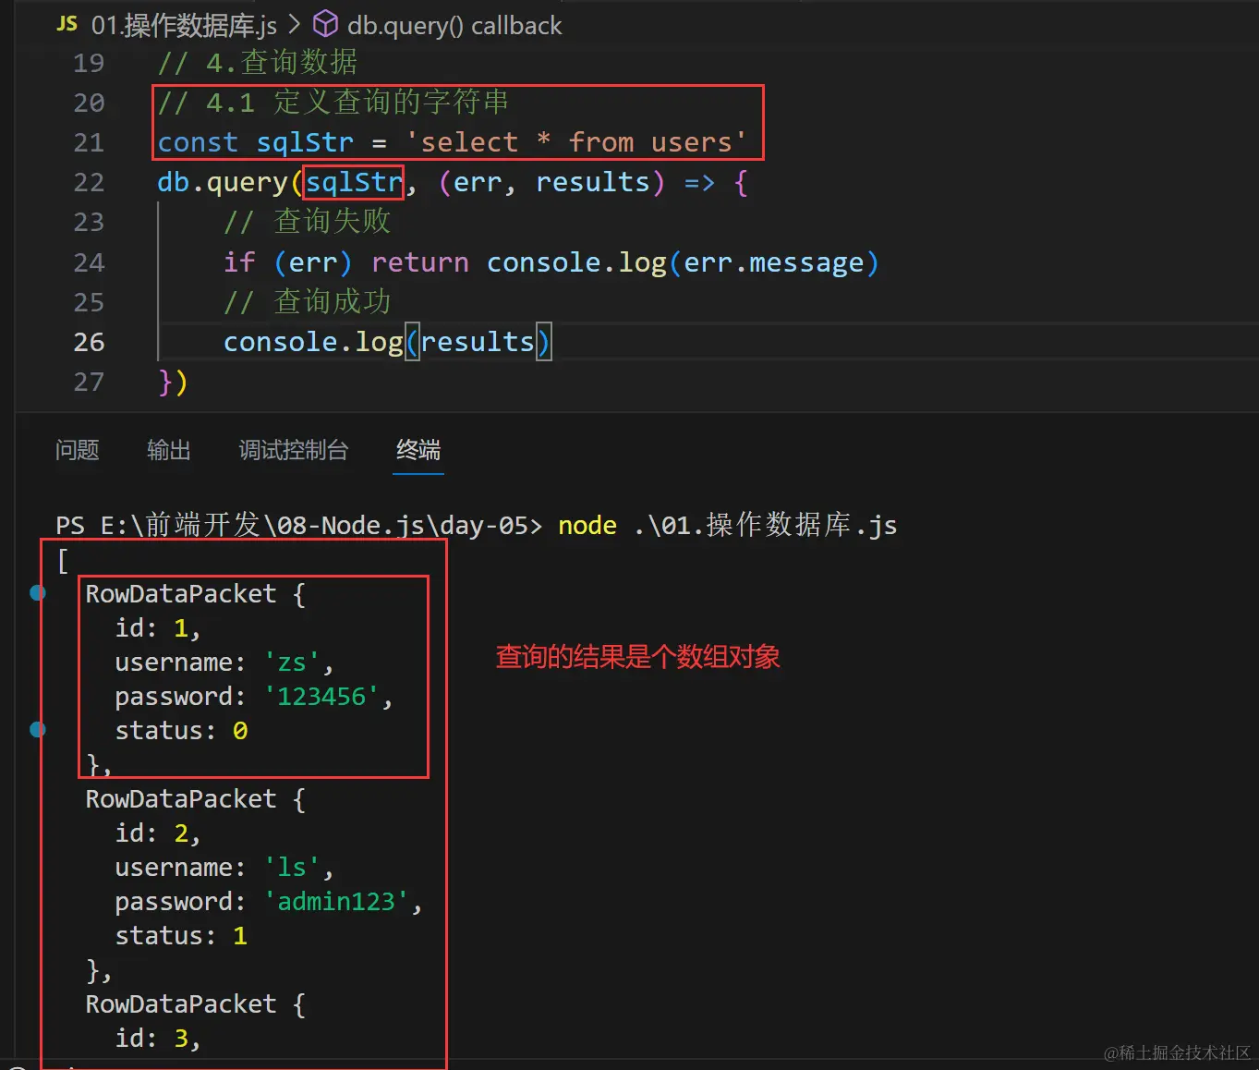This screenshot has height=1070, width=1259.
Task: Click line number 21 in the gutter
Action: [x=89, y=142]
